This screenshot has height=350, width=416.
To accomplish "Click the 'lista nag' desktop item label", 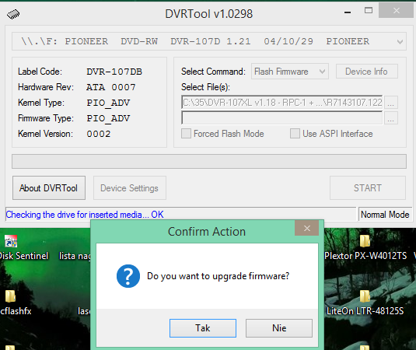I will pos(75,256).
